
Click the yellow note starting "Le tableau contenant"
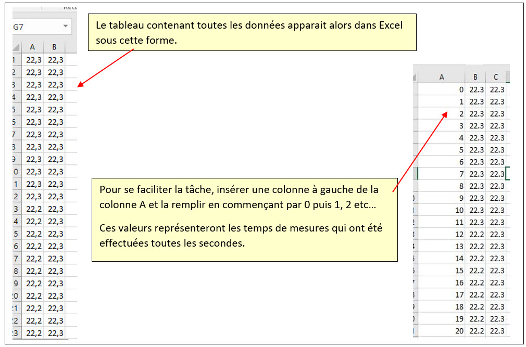pyautogui.click(x=252, y=32)
